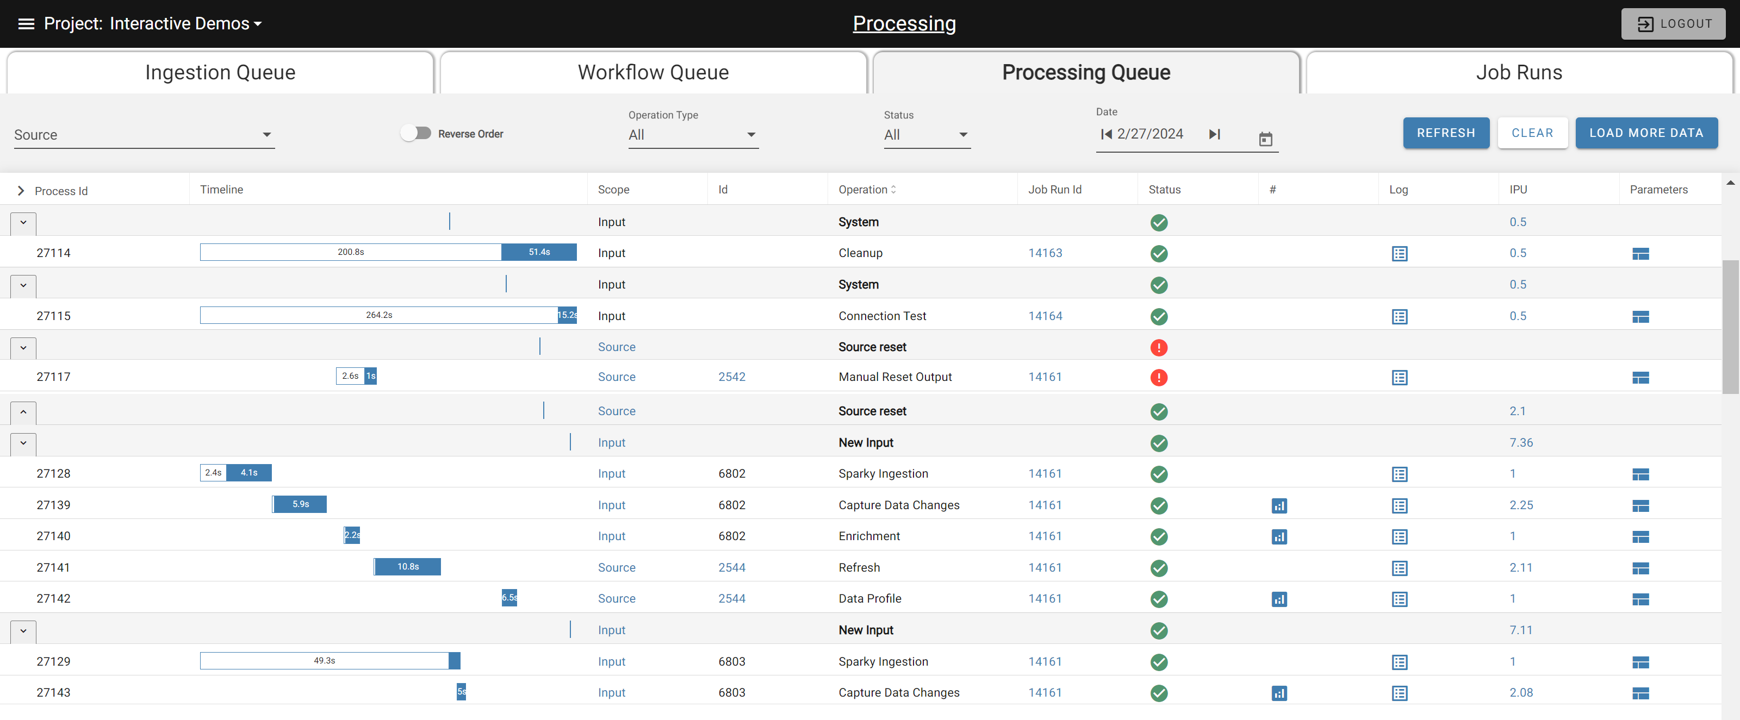Expand the collapsed Source reset group
The width and height of the screenshot is (1740, 720).
23,411
